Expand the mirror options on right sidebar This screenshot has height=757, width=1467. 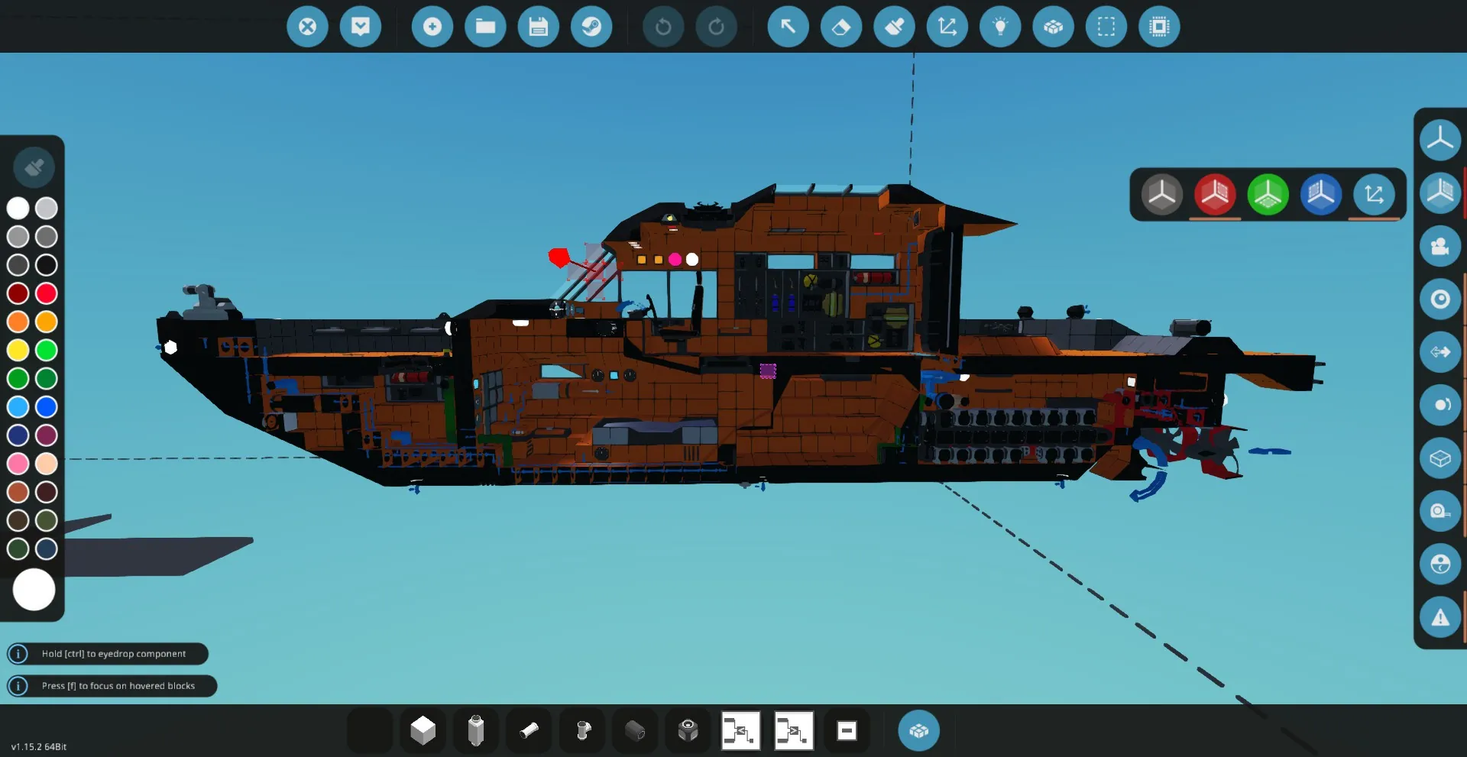1439,192
